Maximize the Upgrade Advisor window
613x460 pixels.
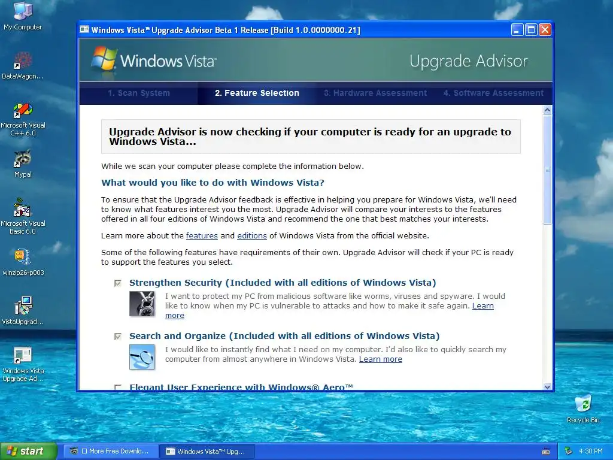(x=531, y=30)
